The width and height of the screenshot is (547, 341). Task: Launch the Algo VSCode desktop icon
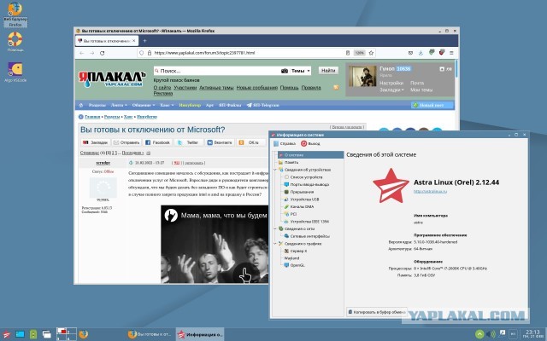(15, 72)
